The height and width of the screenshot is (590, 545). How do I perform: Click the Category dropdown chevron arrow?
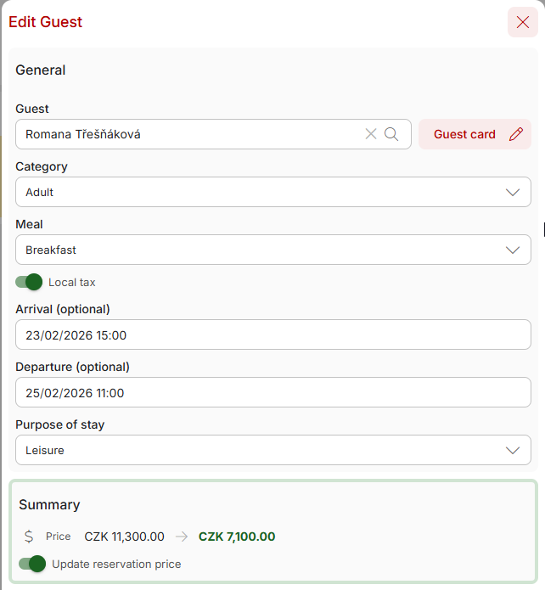pos(513,192)
